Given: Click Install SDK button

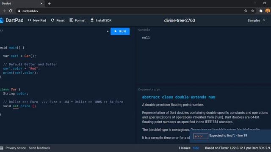Looking at the screenshot, I should pos(101,20).
